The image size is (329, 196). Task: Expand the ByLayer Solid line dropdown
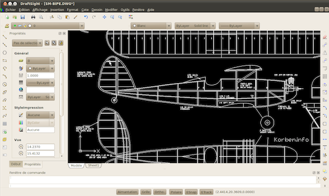[195, 26]
